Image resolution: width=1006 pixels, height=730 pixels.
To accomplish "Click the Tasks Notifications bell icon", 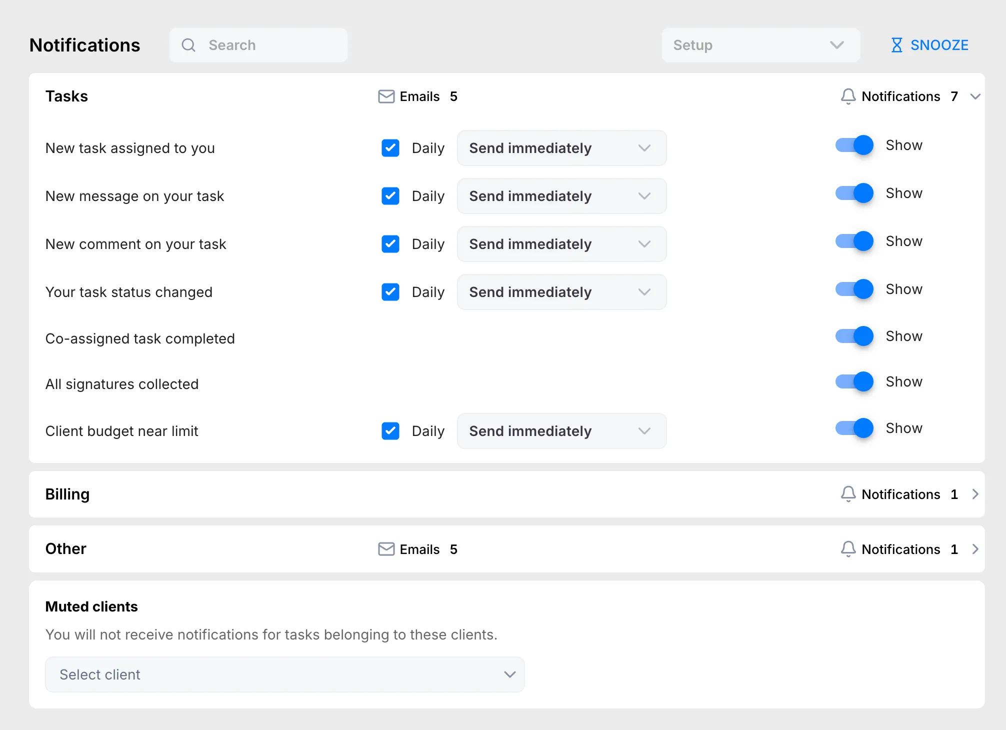I will [x=848, y=96].
